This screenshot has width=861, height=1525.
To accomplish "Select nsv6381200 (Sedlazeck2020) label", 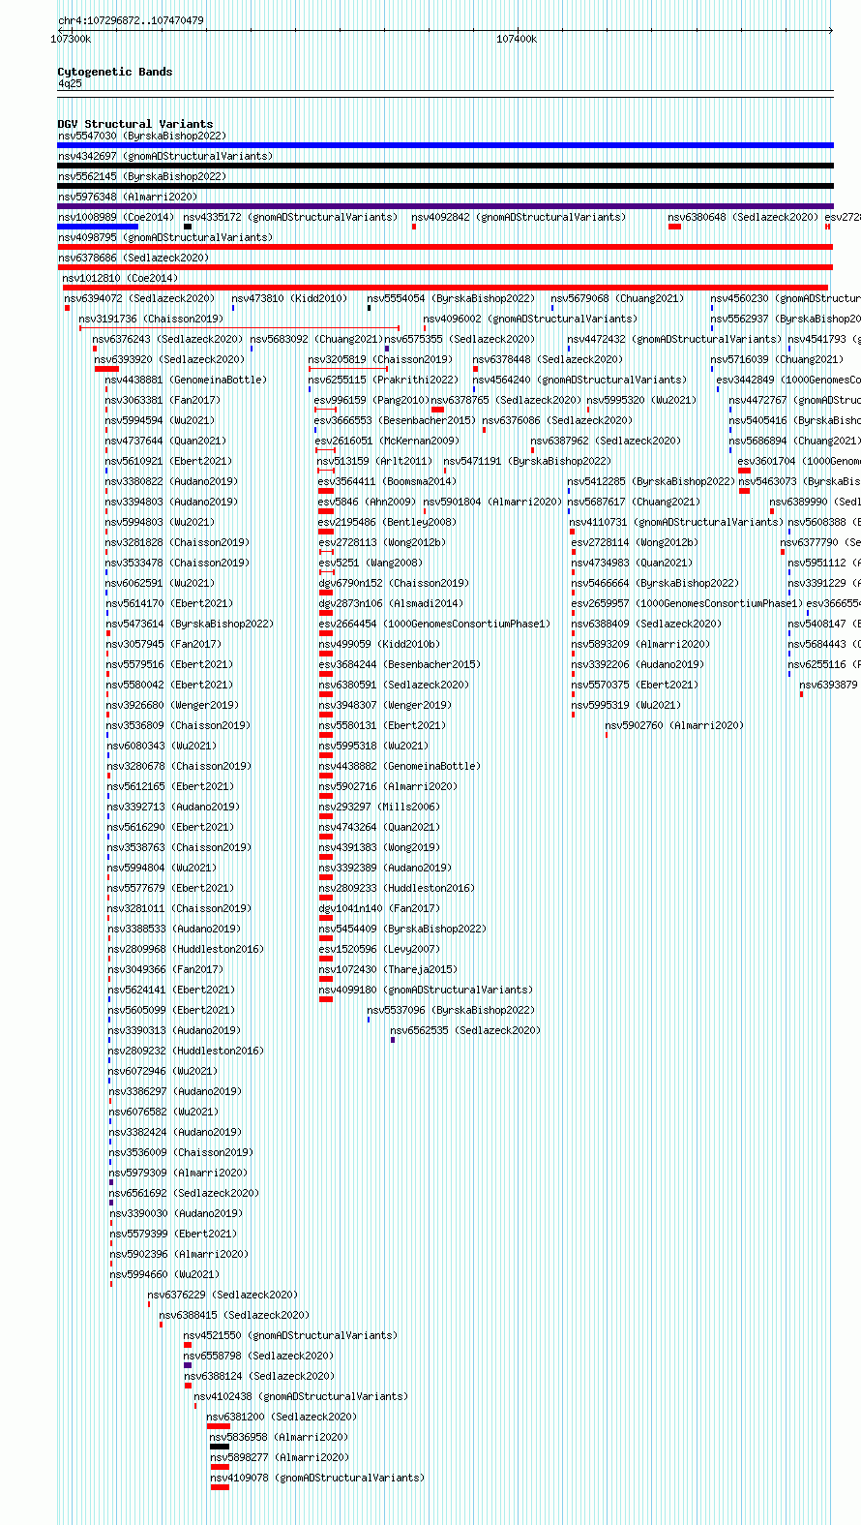I will [282, 1418].
